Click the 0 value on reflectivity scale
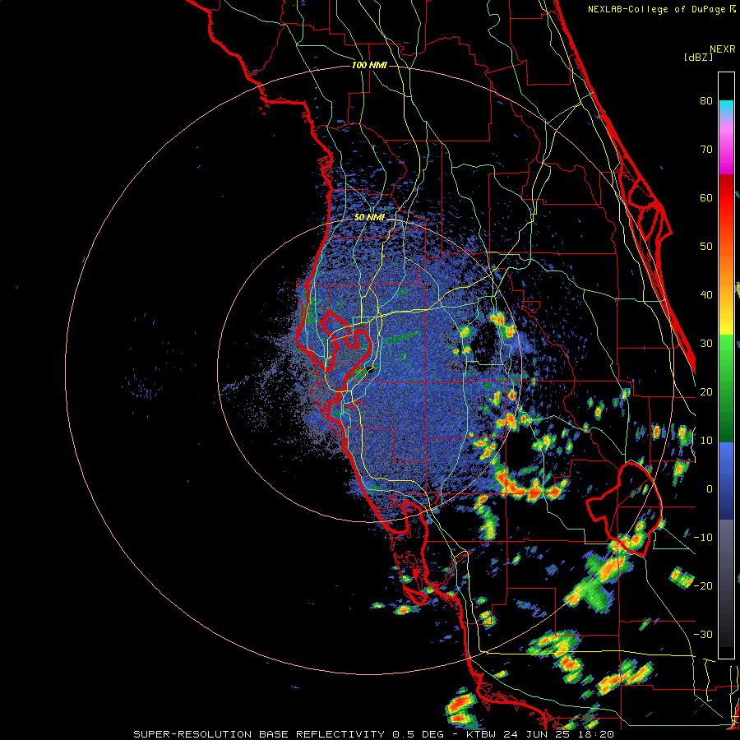 [x=710, y=489]
